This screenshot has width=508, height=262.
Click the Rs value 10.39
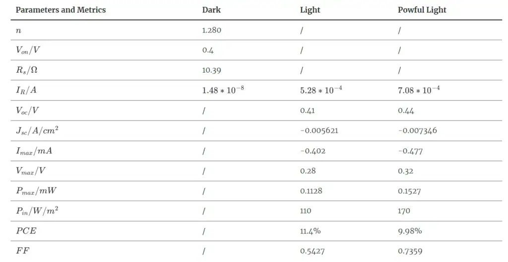pos(211,70)
